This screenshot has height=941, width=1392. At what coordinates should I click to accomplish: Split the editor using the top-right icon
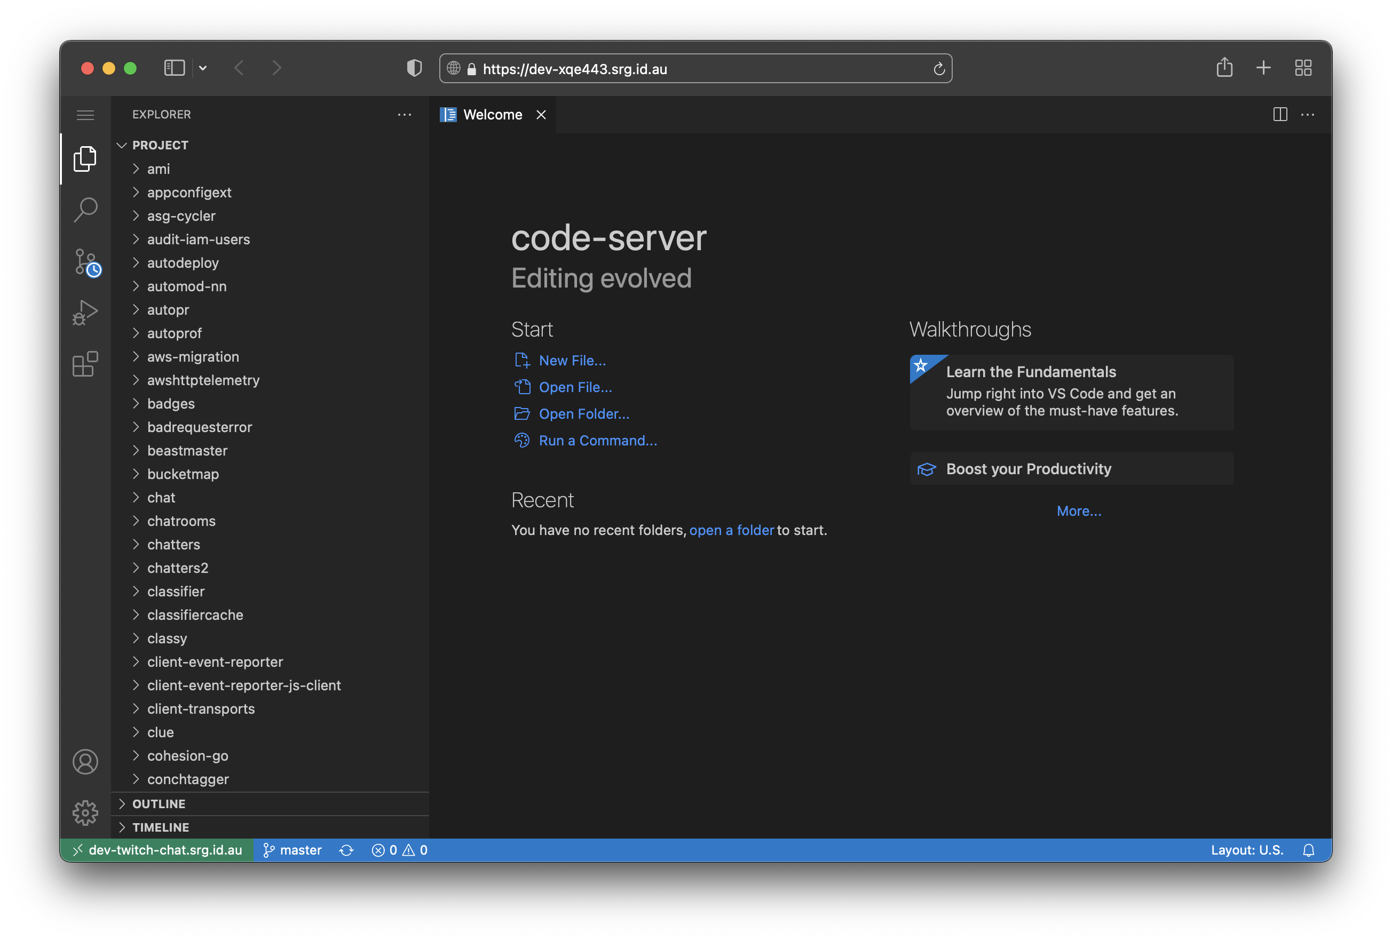(x=1280, y=114)
